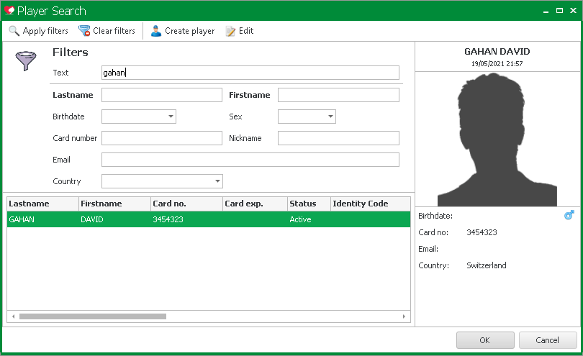Open the Birthdate dropdown
Viewport: 583px width, 356px height.
[x=171, y=117]
